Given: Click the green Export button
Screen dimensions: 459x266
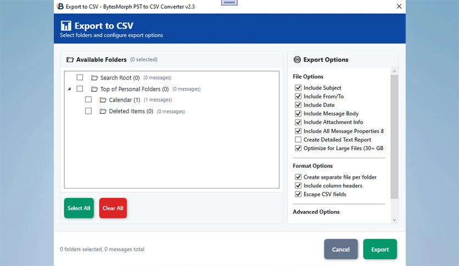Looking at the screenshot, I should [380, 250].
